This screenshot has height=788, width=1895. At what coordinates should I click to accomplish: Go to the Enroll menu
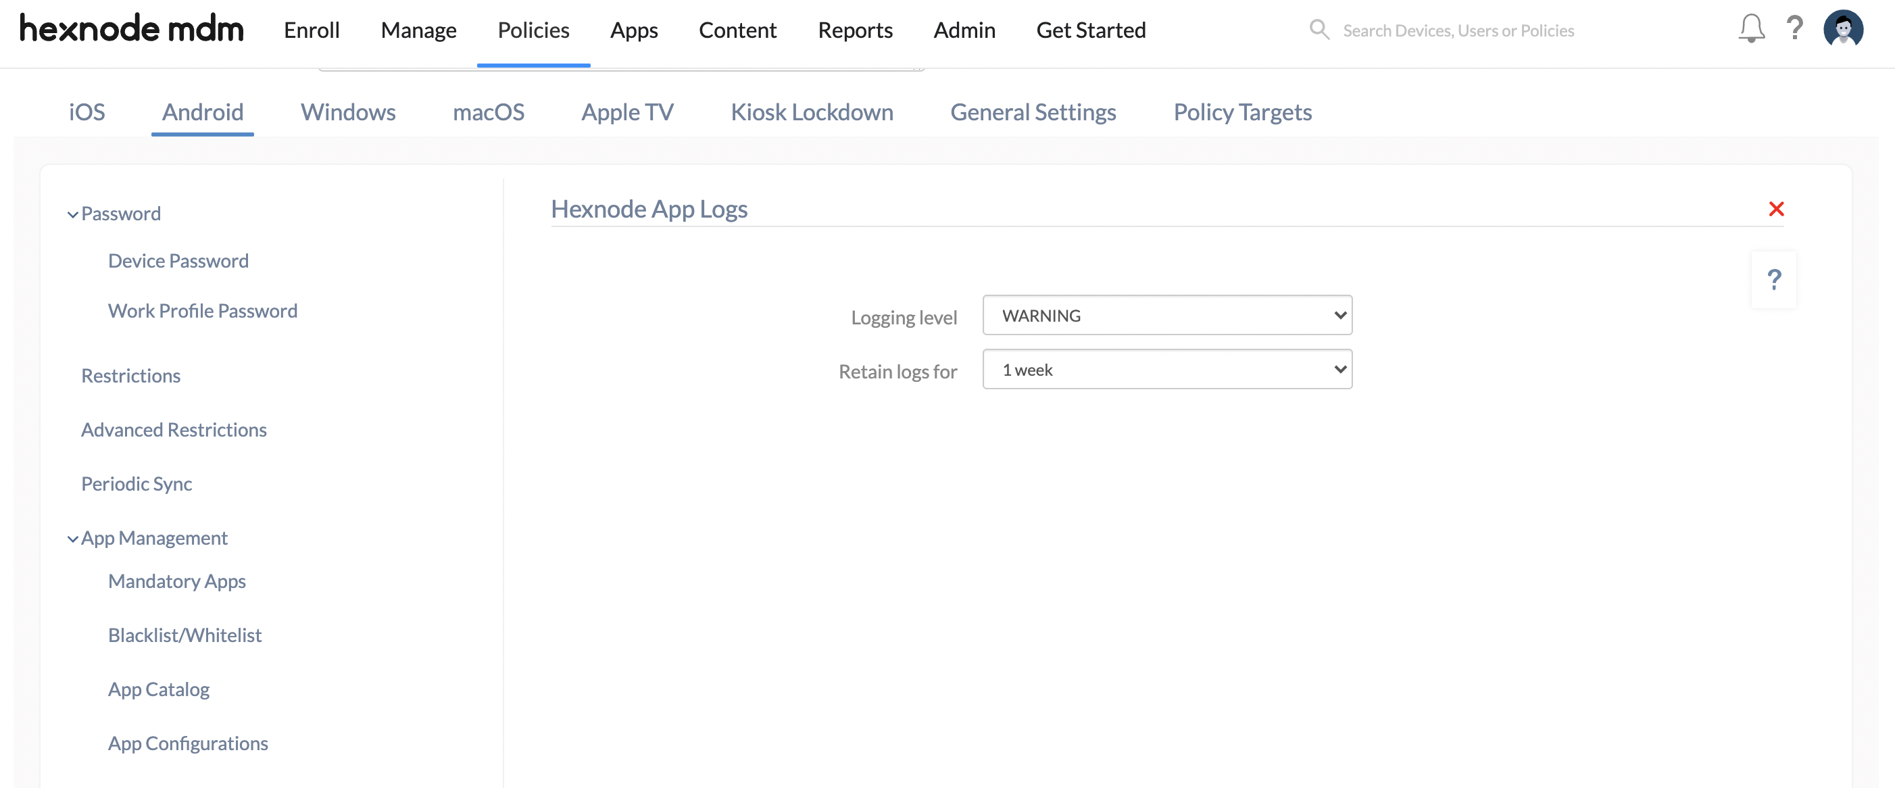point(311,30)
